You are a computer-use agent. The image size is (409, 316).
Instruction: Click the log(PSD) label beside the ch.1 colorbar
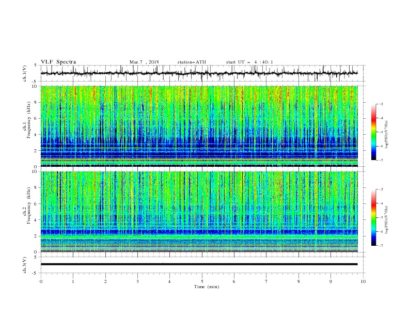click(x=386, y=135)
